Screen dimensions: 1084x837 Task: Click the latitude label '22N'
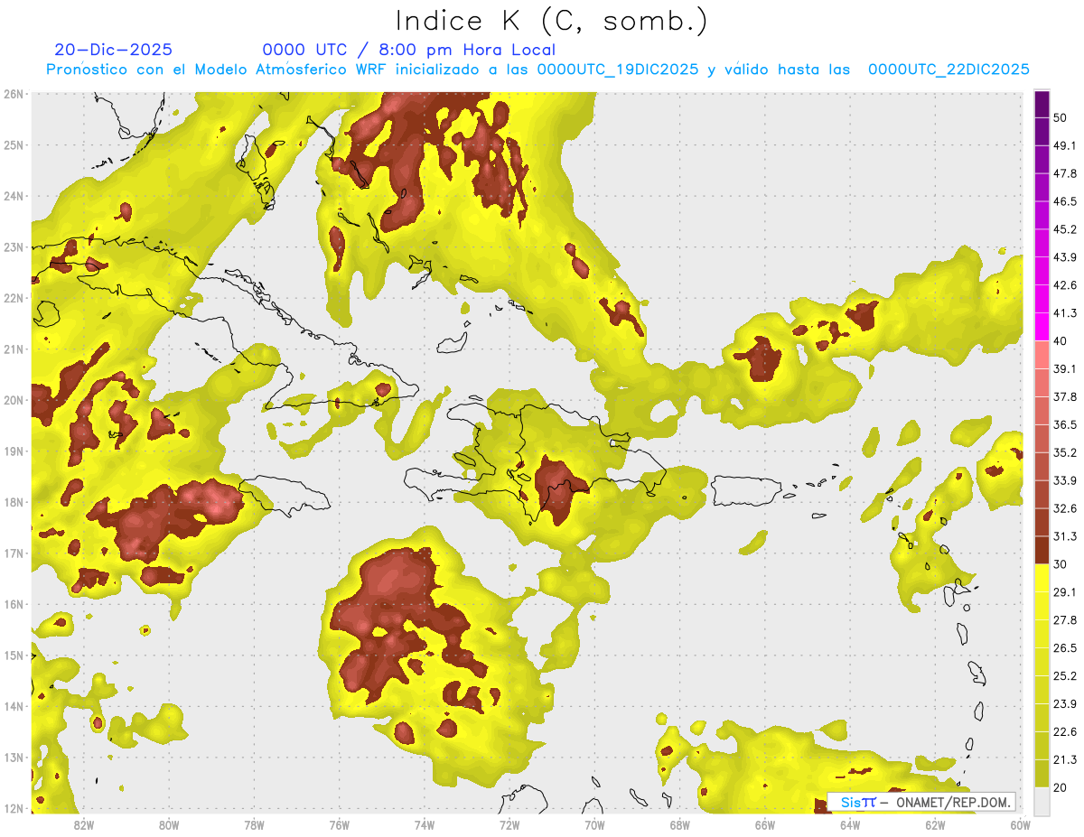[14, 298]
